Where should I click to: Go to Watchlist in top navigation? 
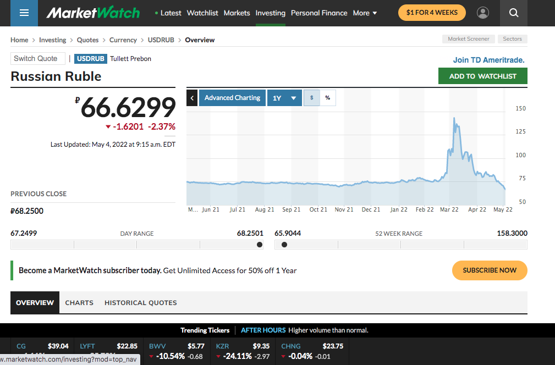[x=202, y=13]
